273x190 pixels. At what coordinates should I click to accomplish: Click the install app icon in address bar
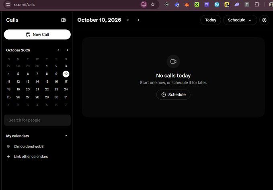click(144, 4)
